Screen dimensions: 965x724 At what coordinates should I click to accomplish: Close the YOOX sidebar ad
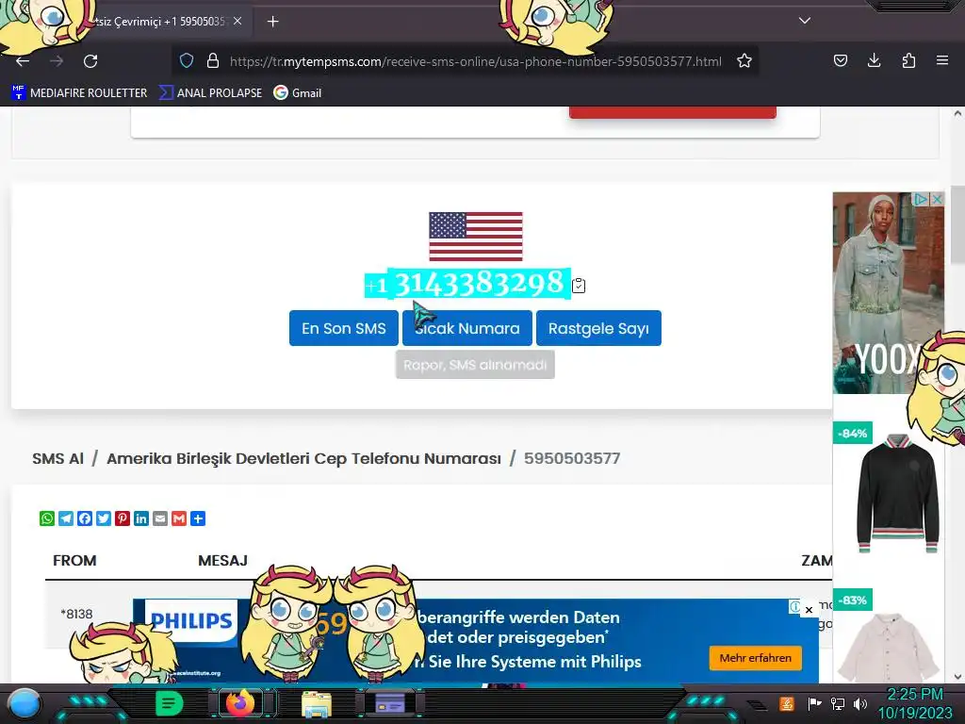point(937,200)
